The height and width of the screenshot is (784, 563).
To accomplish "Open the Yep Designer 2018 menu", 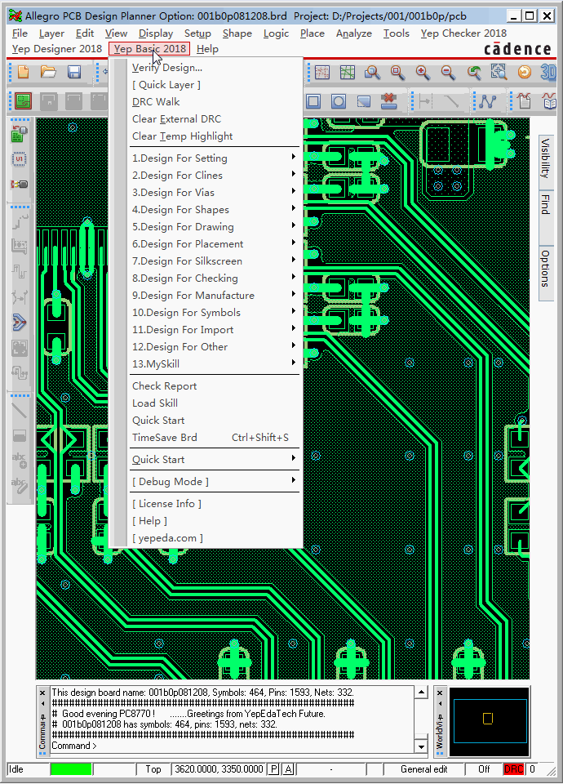I will 57,49.
